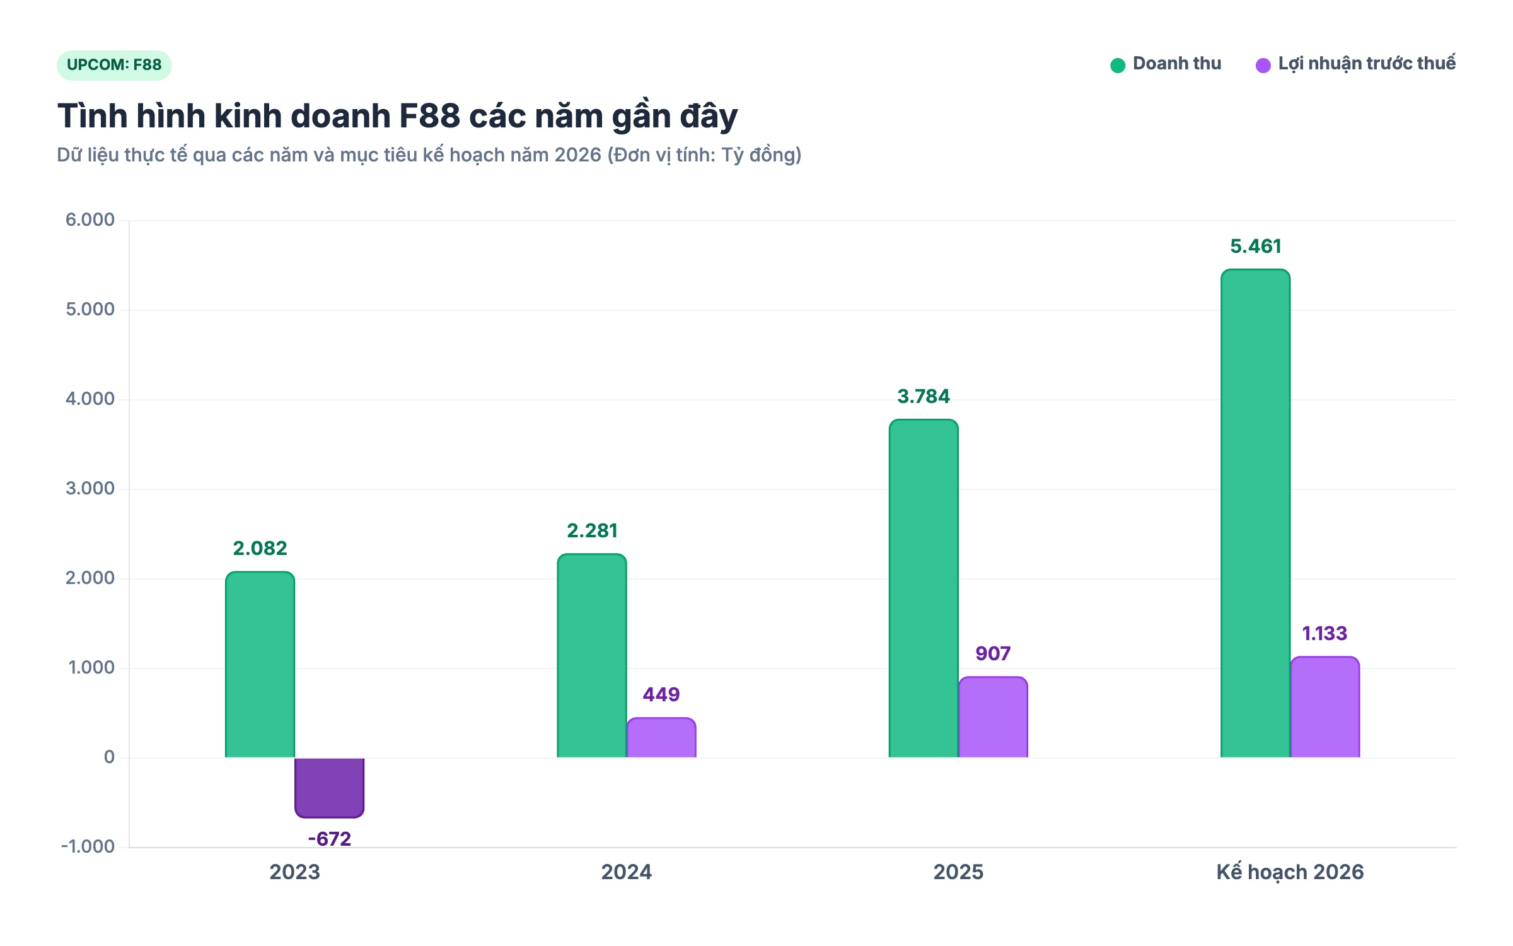This screenshot has width=1513, height=946.
Task: Click the purple Lợi nhuận trước thuế legend dot
Action: 1263,66
